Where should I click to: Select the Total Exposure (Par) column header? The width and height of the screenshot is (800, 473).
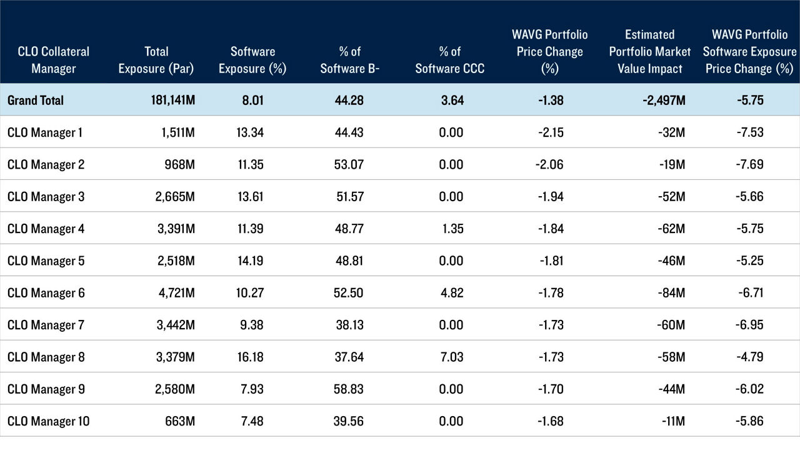[x=156, y=60]
